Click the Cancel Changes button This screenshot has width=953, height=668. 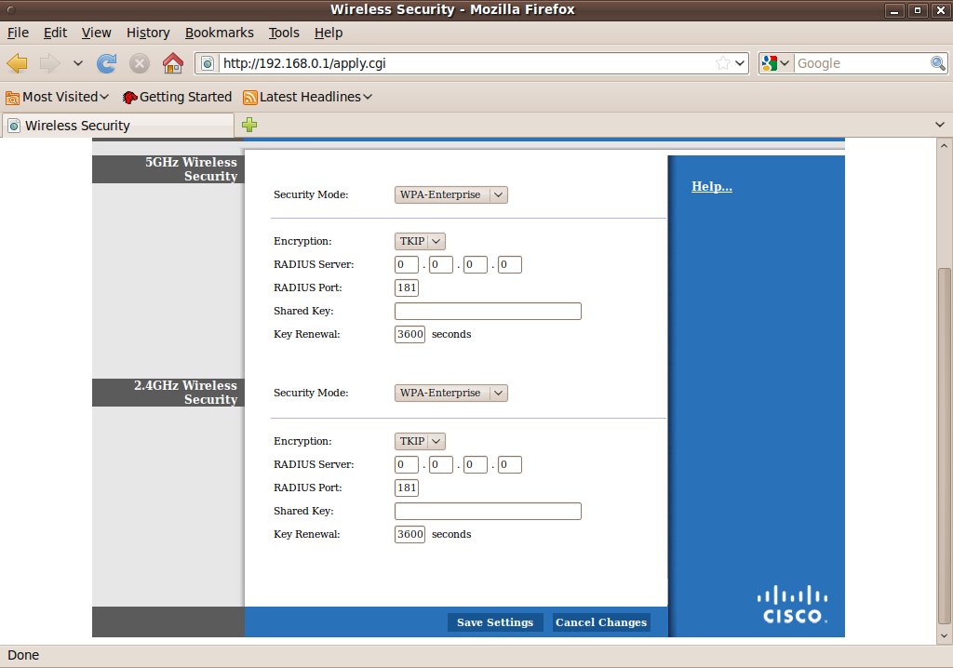[600, 622]
